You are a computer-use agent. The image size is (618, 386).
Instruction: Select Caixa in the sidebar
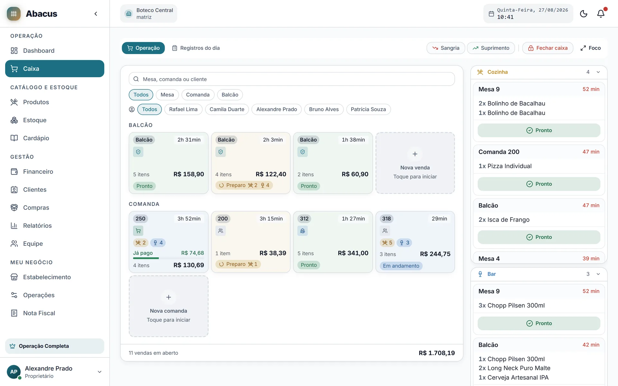55,69
